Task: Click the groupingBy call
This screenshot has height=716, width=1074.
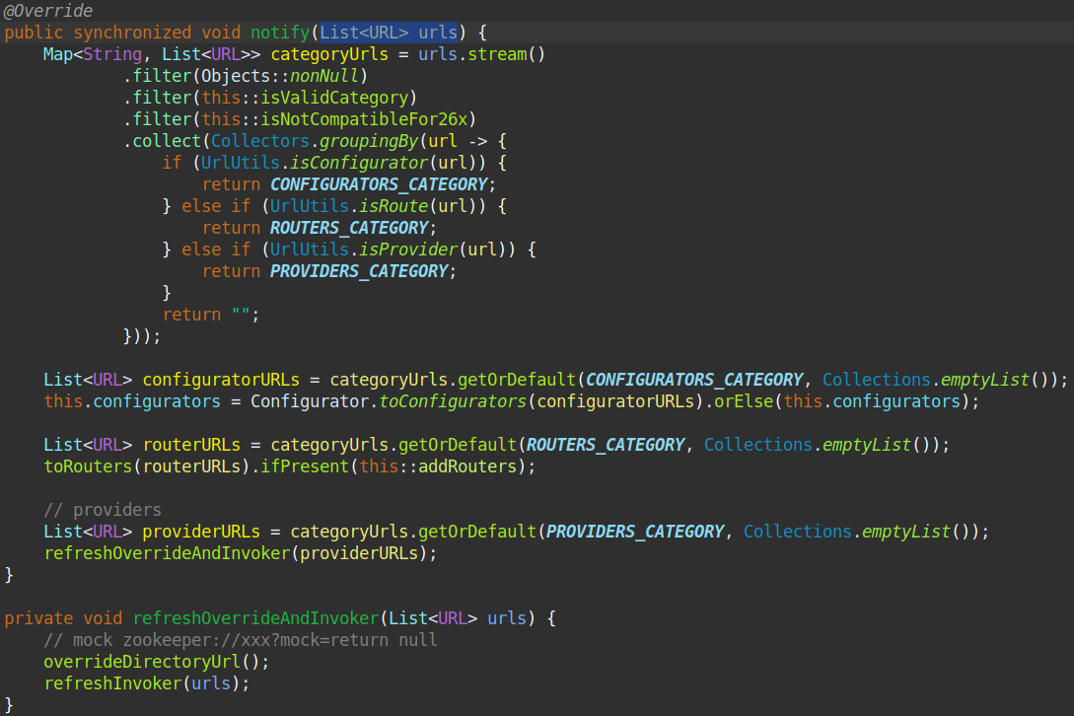Action: [369, 141]
